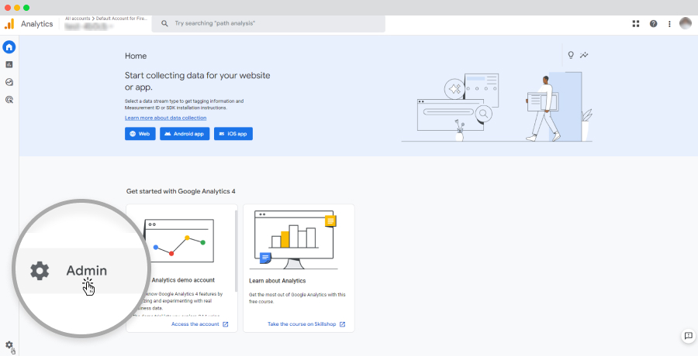The image size is (698, 356).
Task: Click the "Learn about Analytics" card title
Action: click(278, 281)
